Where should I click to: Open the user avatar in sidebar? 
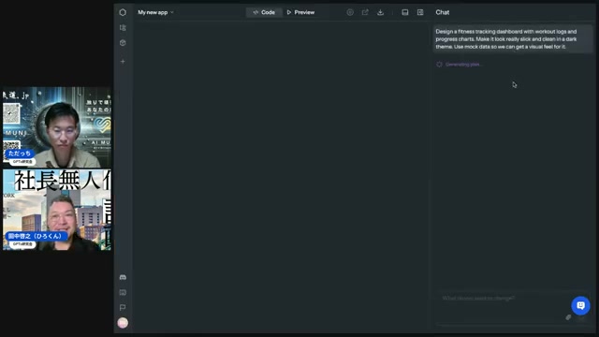pyautogui.click(x=123, y=323)
